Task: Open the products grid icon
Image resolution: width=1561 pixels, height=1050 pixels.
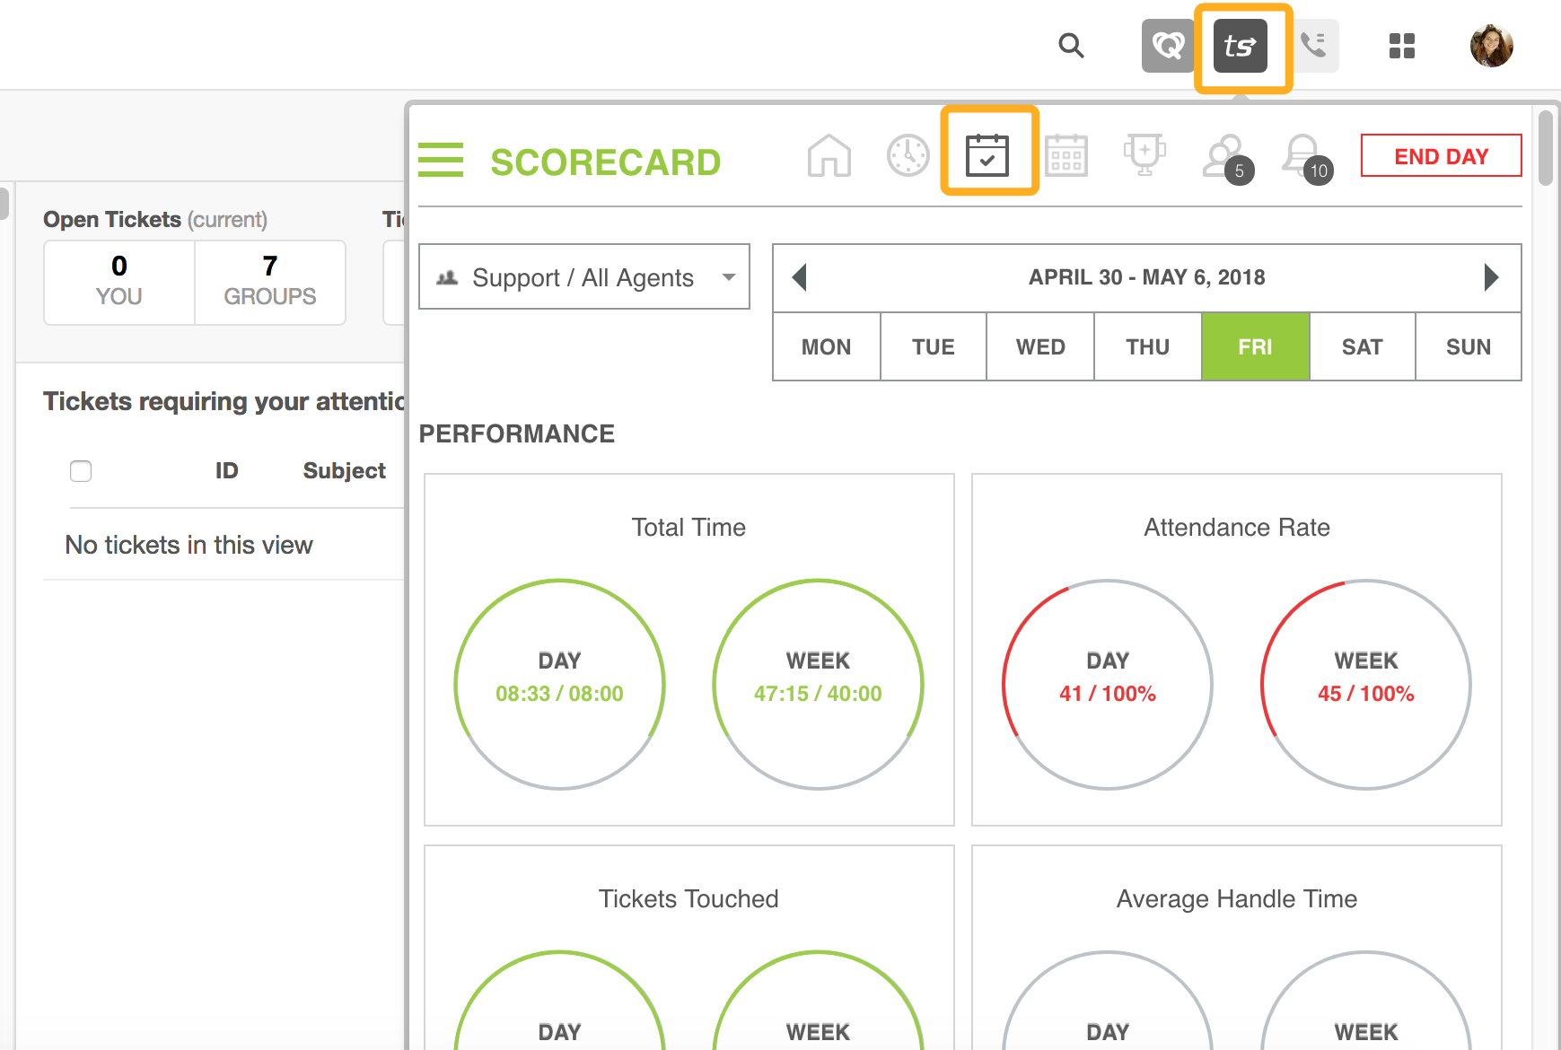Action: pos(1402,46)
